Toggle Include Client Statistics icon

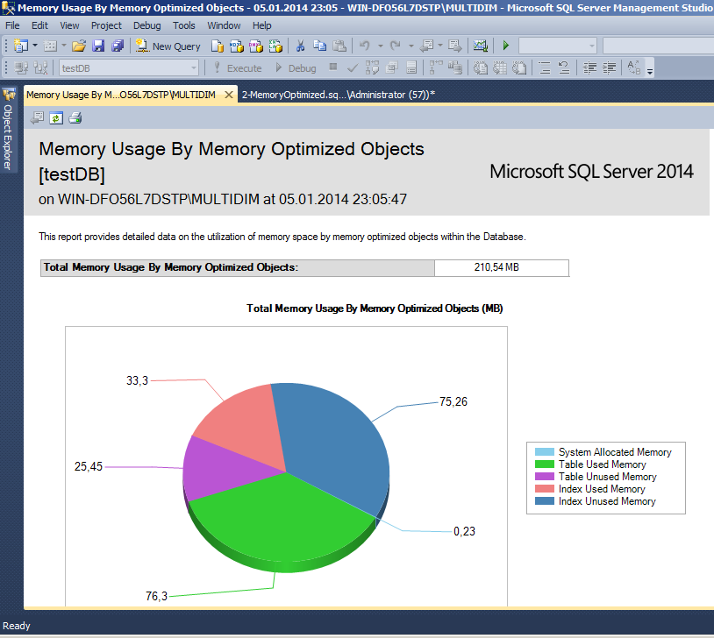(455, 67)
